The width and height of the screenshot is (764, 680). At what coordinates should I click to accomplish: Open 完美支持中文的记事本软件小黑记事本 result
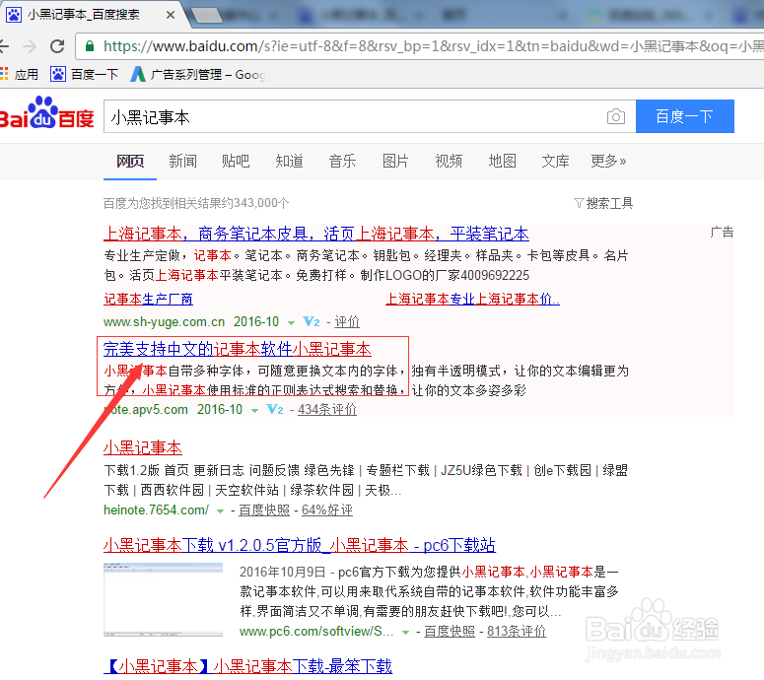[238, 349]
